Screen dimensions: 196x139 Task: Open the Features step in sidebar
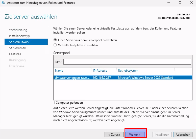15,54
